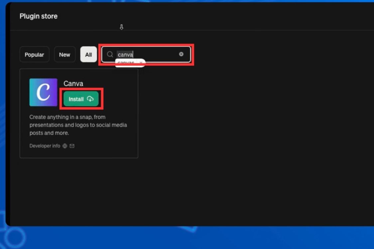Switch to the Popular filter tab
Screen dimensions: 374x249
tap(34, 54)
